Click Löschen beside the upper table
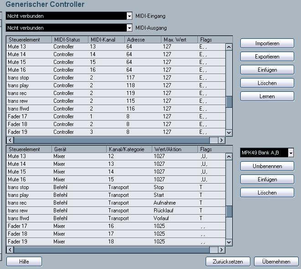Screen dimensions: 301x269 tap(267, 83)
